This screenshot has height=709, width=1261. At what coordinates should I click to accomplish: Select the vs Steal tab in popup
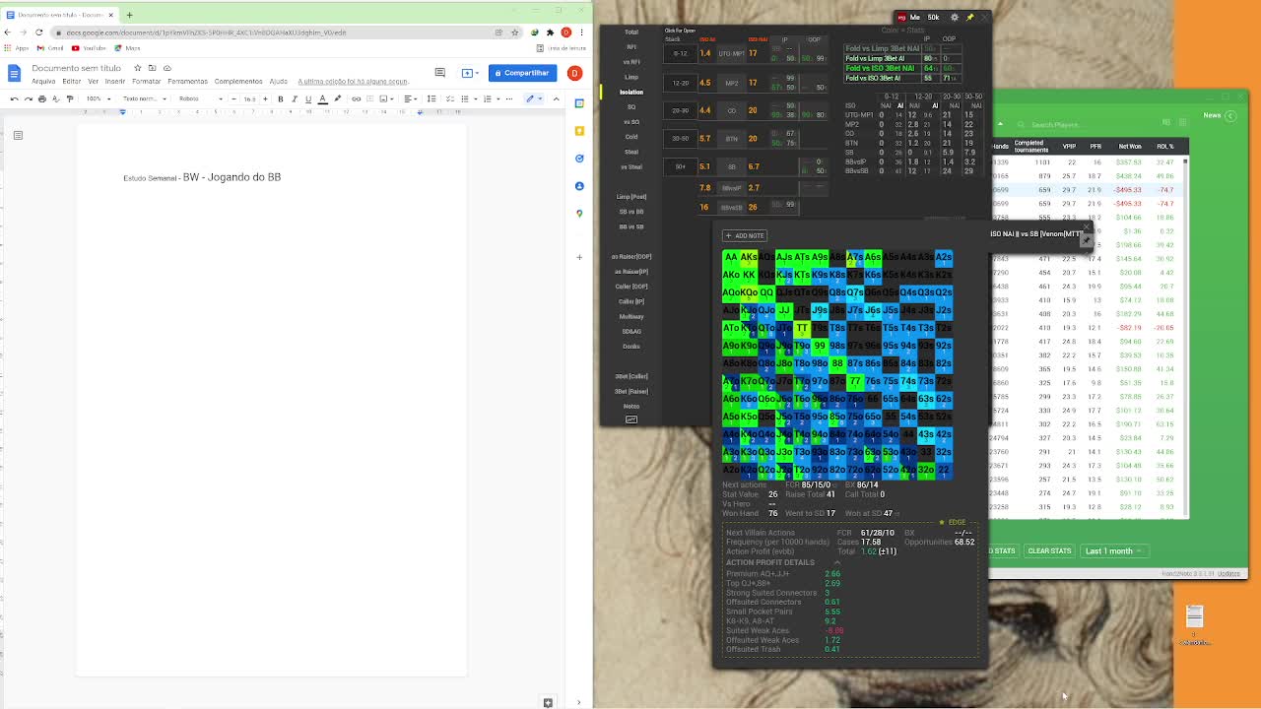(631, 166)
